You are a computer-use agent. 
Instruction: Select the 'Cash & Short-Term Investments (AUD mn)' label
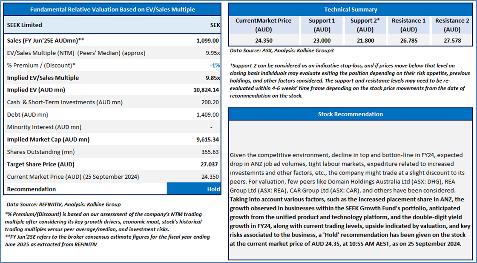point(65,102)
